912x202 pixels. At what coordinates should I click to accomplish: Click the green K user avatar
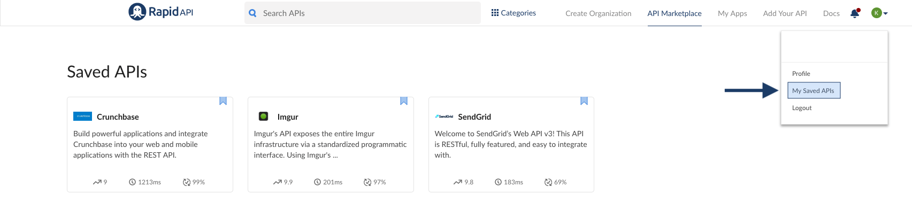click(x=876, y=13)
